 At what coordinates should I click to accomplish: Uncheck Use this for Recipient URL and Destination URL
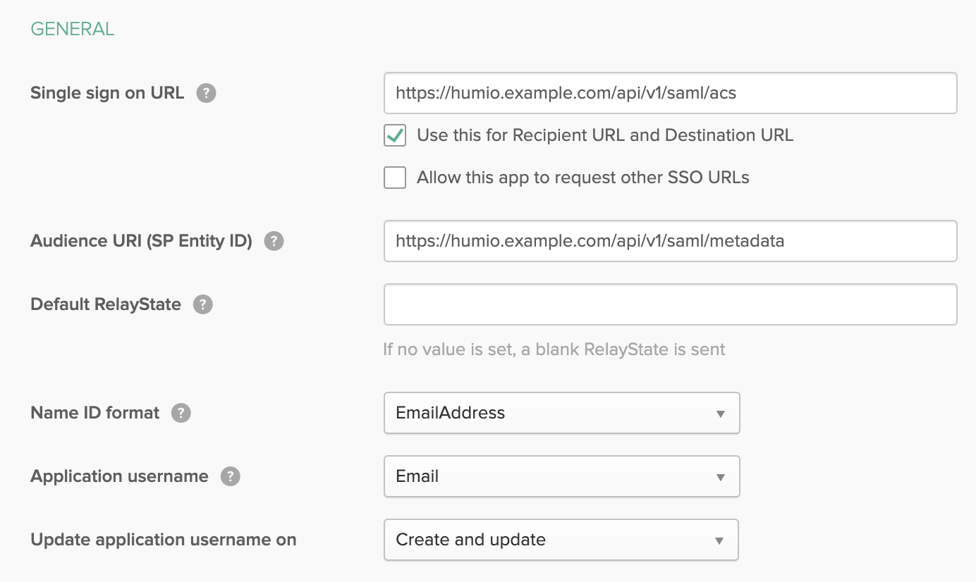click(x=395, y=135)
